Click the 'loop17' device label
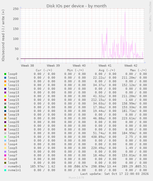 click(x=14, y=107)
